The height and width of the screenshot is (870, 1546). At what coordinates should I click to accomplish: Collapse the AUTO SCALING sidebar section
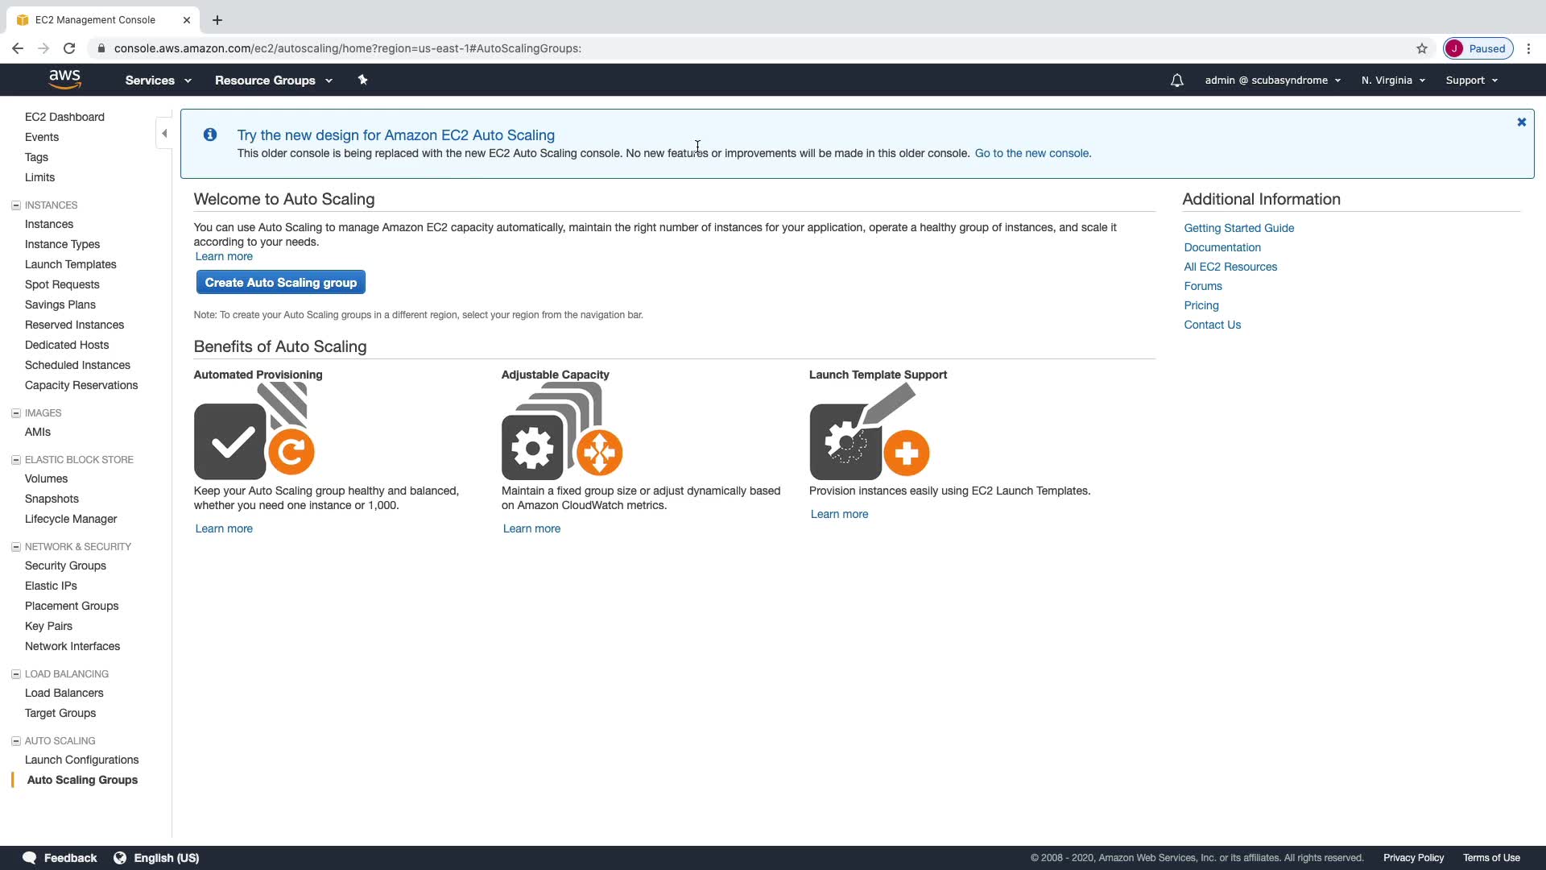click(x=15, y=741)
